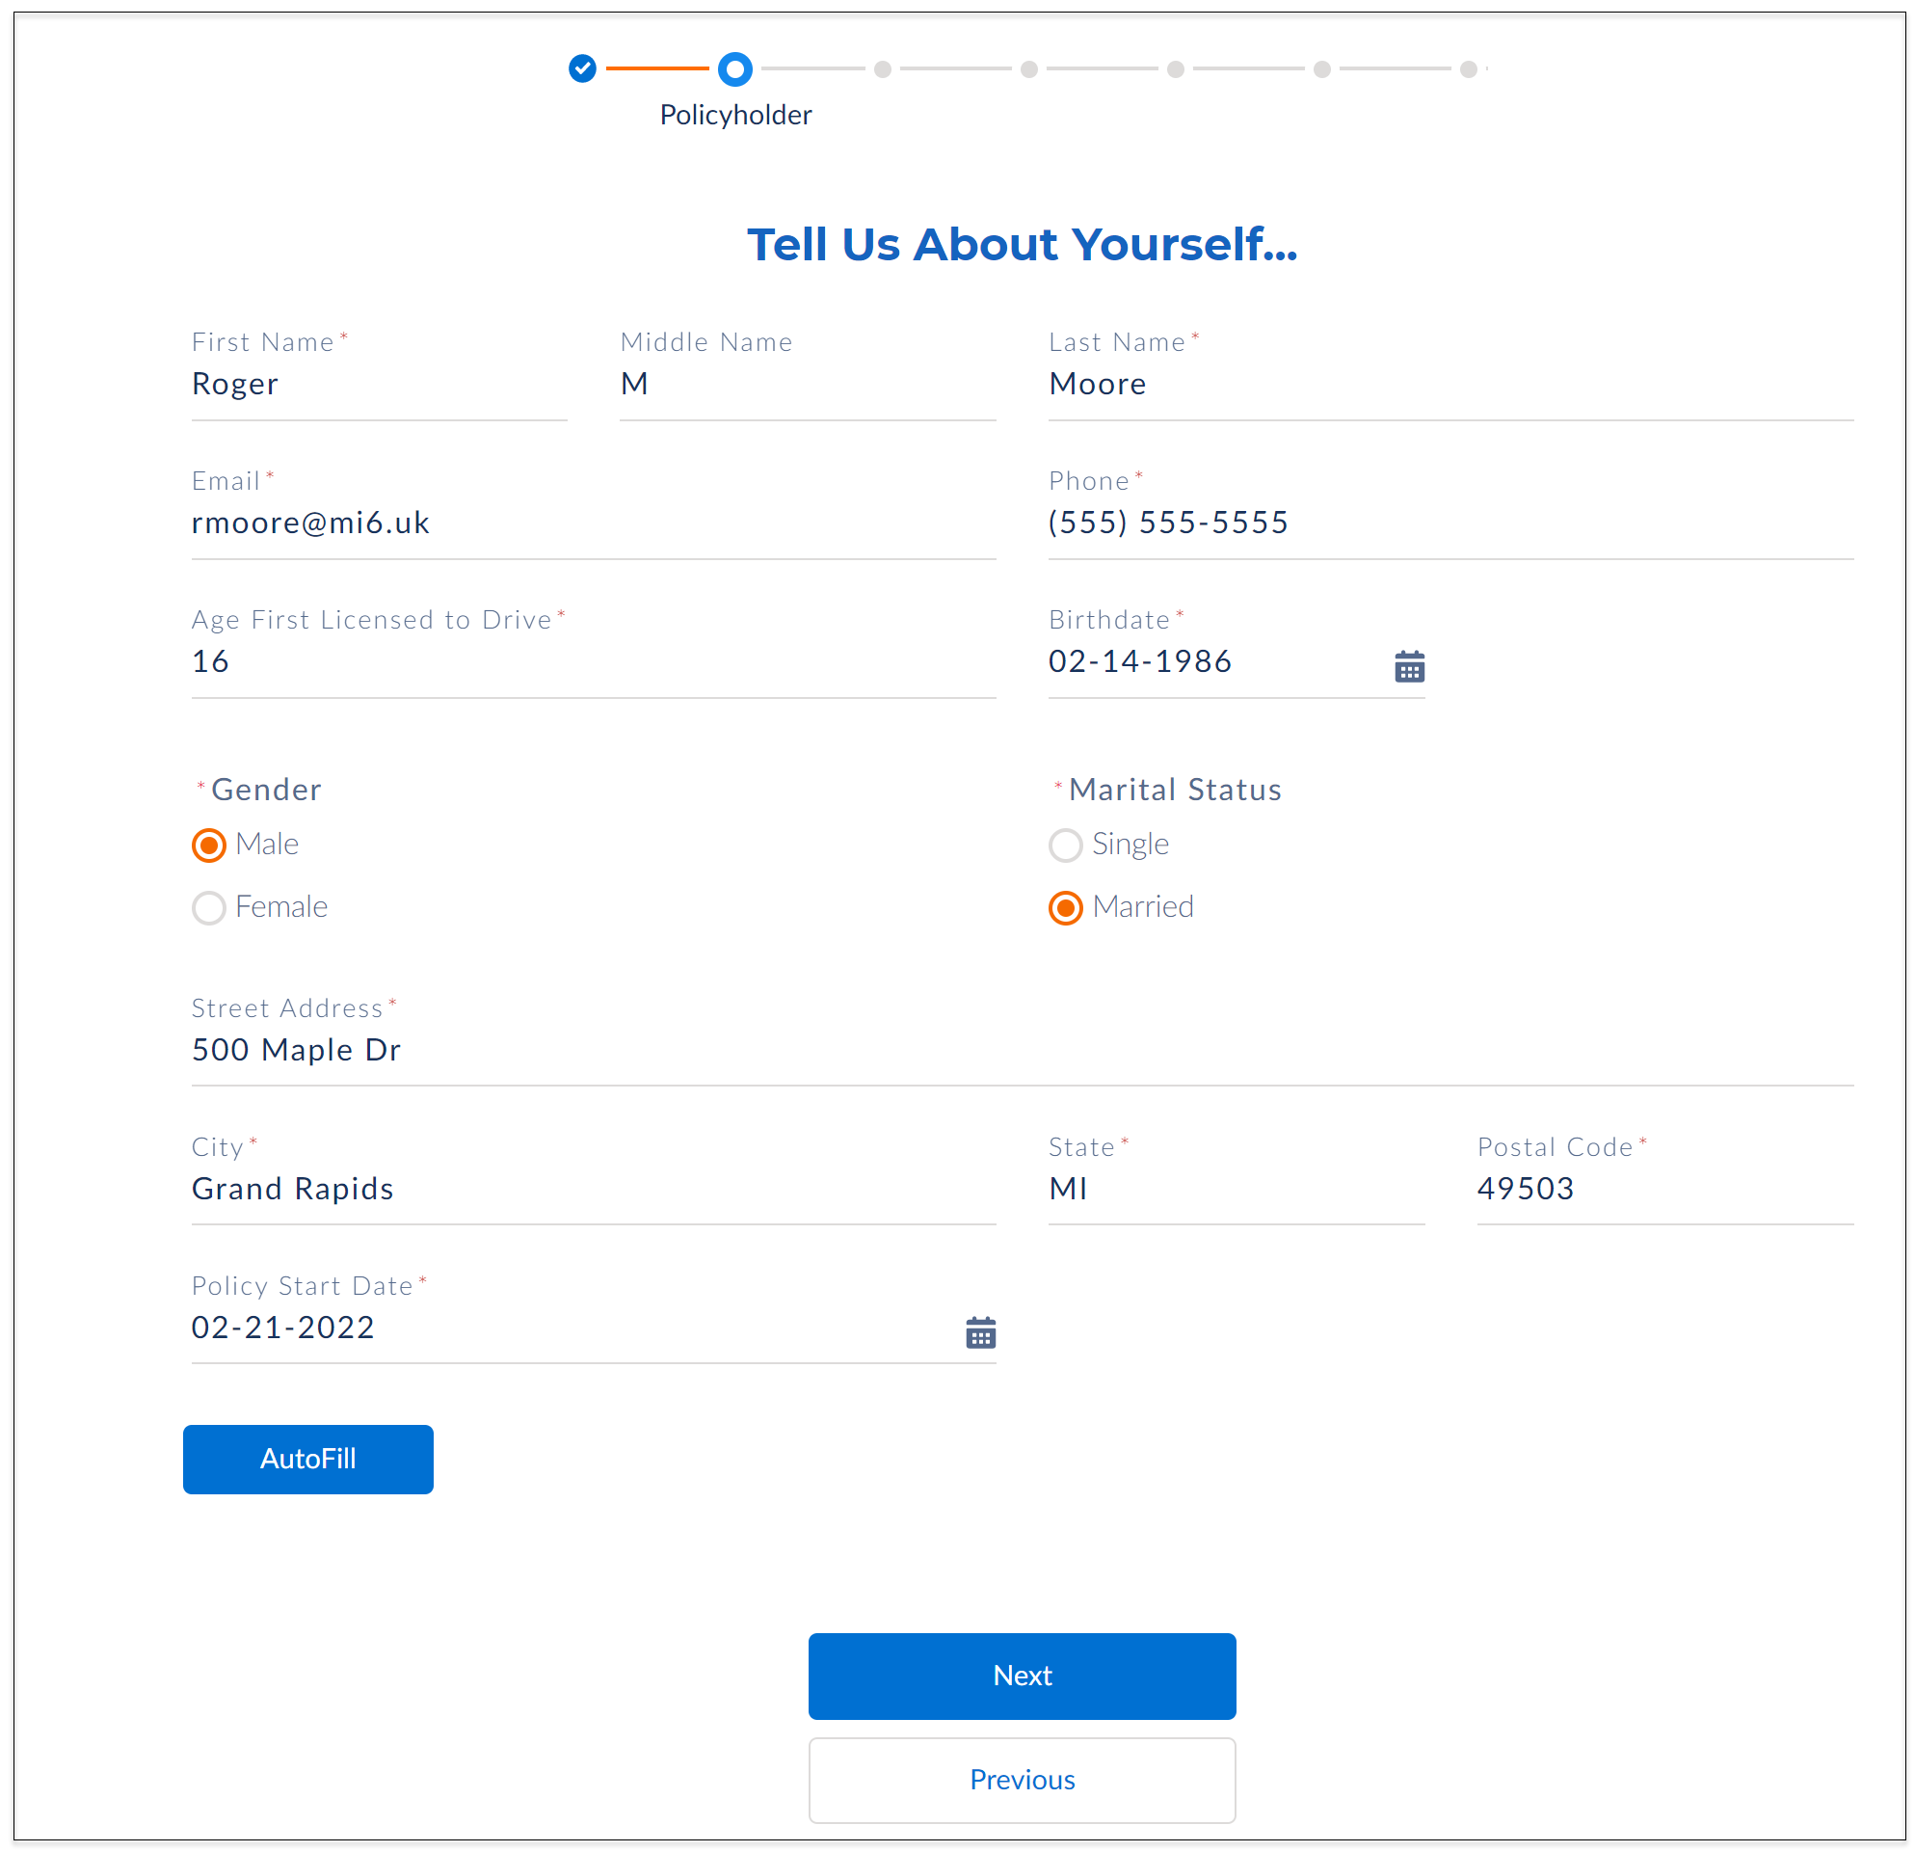Open the Birthdate calendar picker icon
This screenshot has height=1852, width=1915.
[x=1409, y=666]
